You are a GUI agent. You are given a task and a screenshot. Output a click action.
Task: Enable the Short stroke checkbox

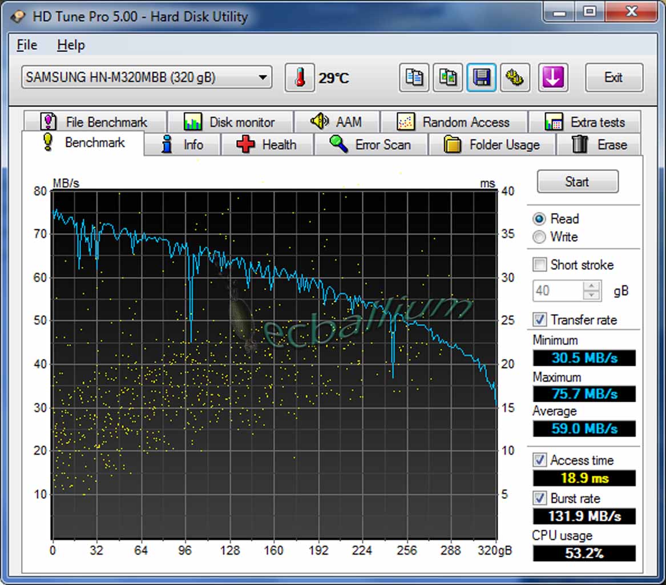(539, 265)
